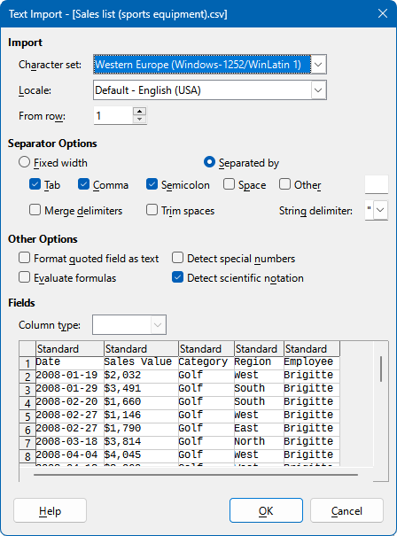The image size is (397, 536).
Task: Click the $1,790 cell in row 6
Action: (141, 428)
